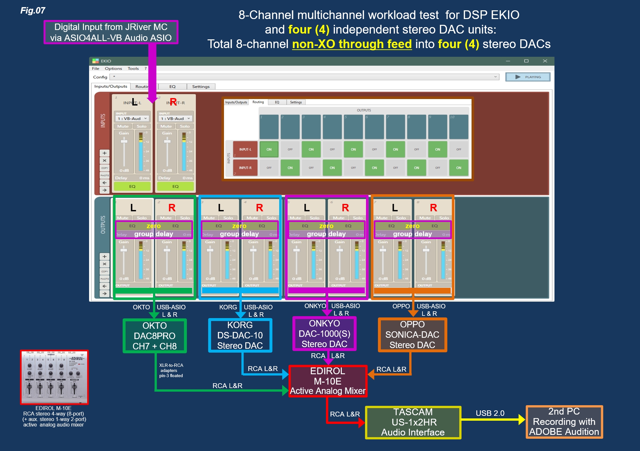Click the INPUT-L Gain slider handle

click(124, 141)
